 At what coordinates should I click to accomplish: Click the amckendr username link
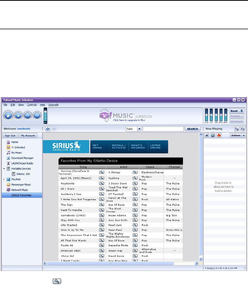24,129
